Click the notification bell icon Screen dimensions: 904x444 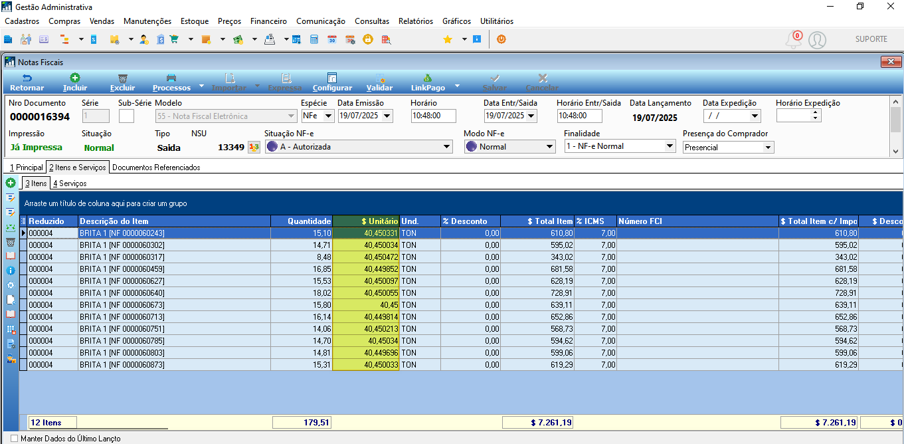point(793,40)
